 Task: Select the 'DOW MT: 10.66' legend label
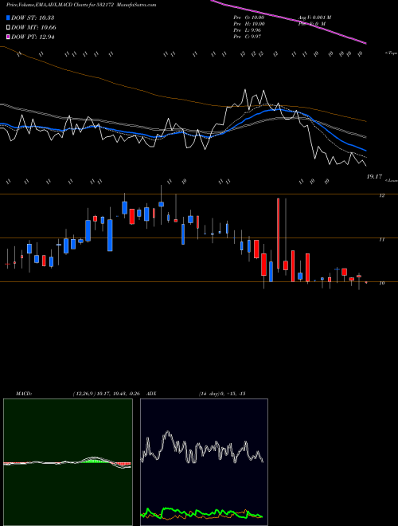(33, 28)
